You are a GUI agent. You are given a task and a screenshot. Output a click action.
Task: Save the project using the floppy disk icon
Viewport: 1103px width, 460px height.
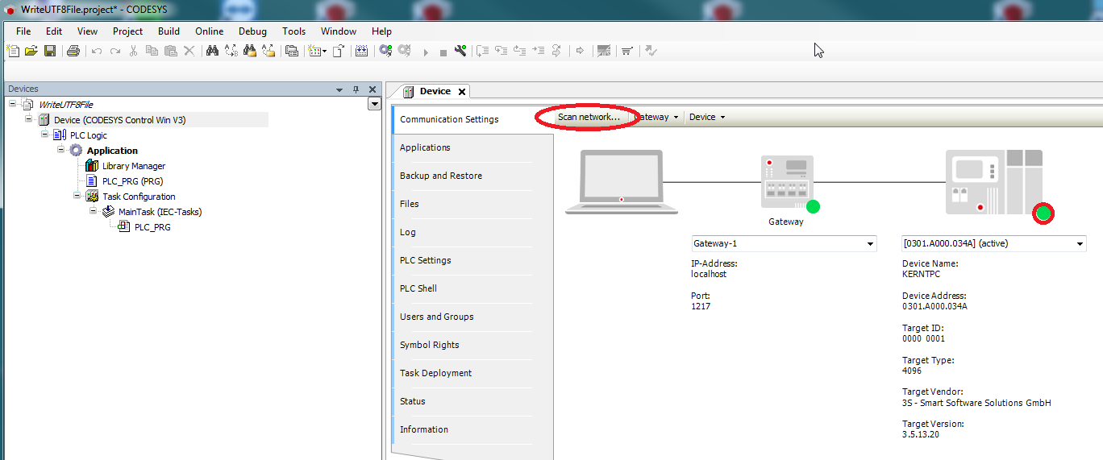tap(49, 51)
